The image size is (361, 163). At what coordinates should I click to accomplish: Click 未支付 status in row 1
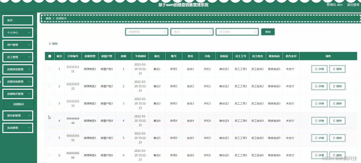[x=290, y=69]
